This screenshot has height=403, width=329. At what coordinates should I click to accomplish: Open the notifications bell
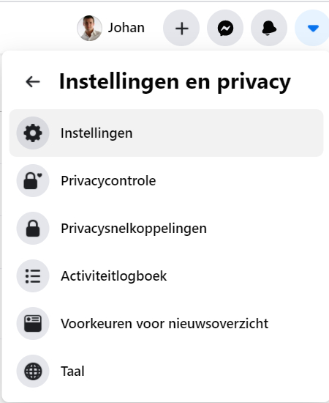[x=269, y=28]
